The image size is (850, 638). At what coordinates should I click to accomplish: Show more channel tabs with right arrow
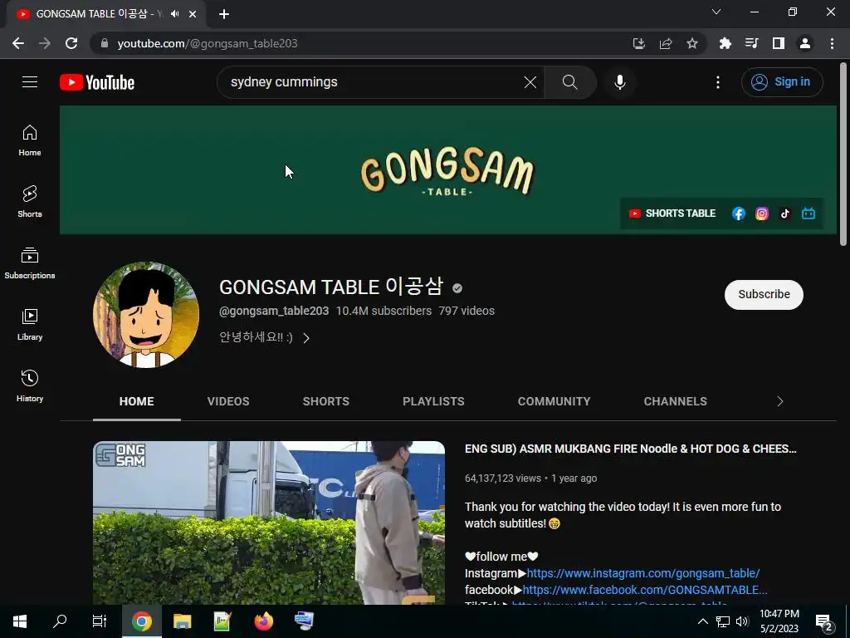point(780,401)
